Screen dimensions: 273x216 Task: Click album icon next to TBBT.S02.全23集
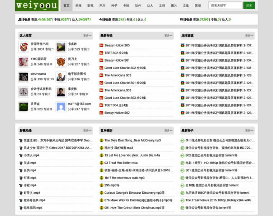(x=101, y=53)
